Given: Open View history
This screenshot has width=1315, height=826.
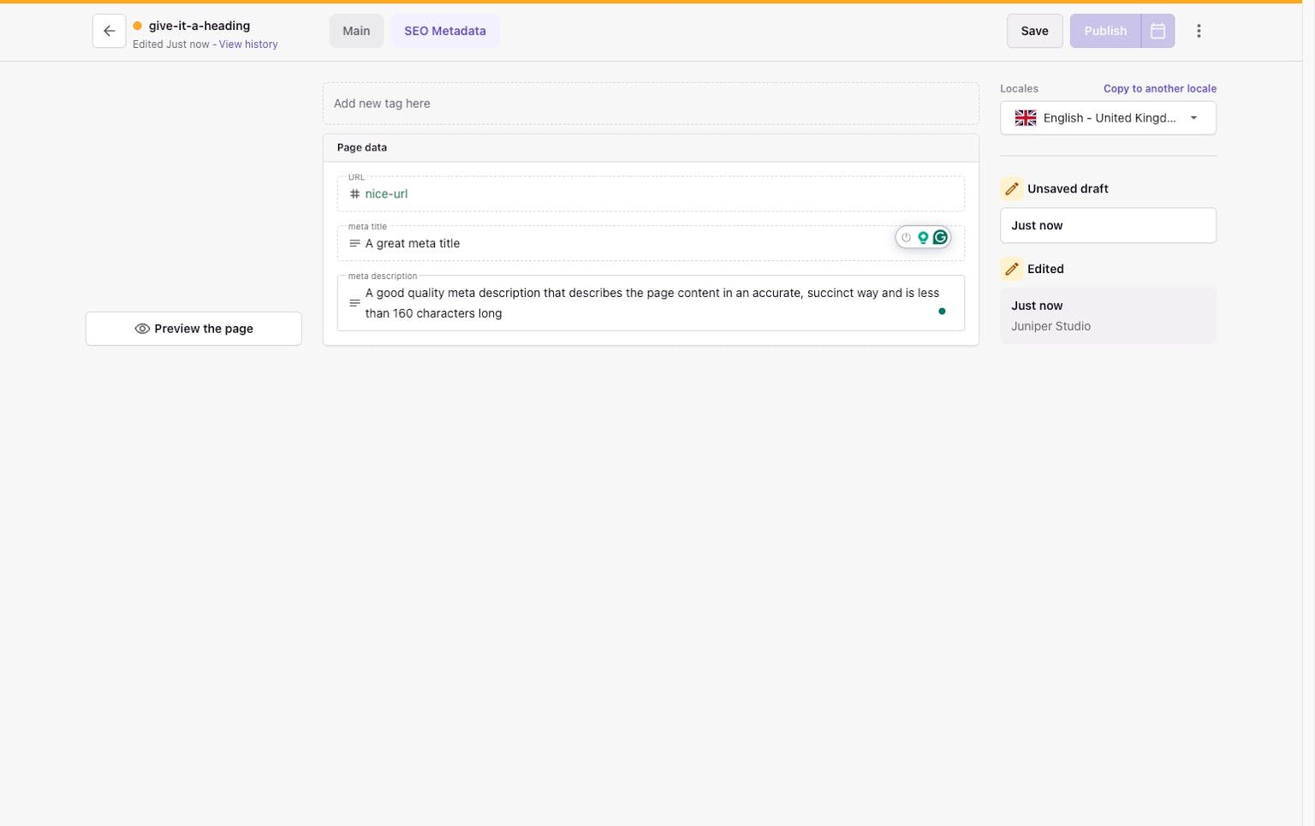Looking at the screenshot, I should pos(247,44).
